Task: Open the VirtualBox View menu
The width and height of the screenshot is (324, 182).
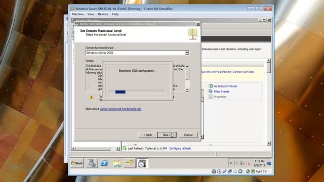Action: click(x=91, y=14)
